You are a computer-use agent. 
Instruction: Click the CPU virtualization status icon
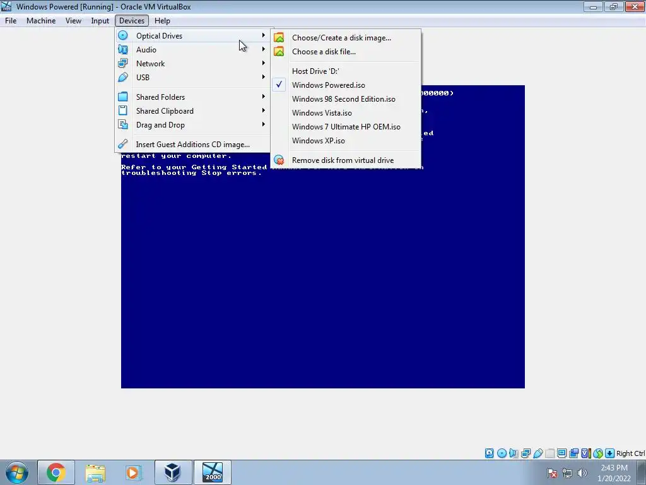pyautogui.click(x=585, y=453)
